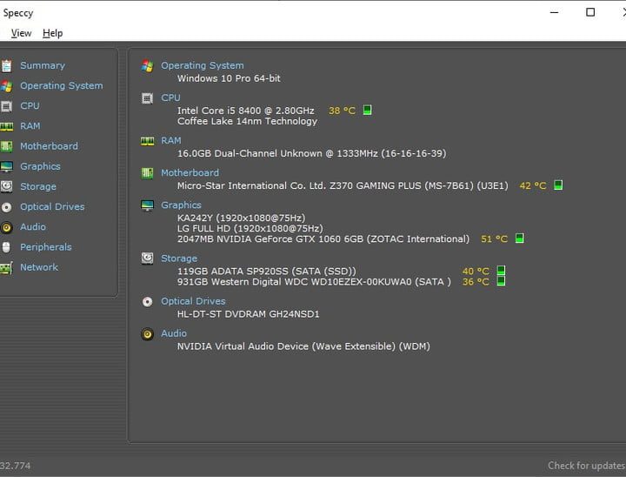Click the disc icon beside Optical Drives heading
This screenshot has width=626, height=477.
pyautogui.click(x=147, y=301)
